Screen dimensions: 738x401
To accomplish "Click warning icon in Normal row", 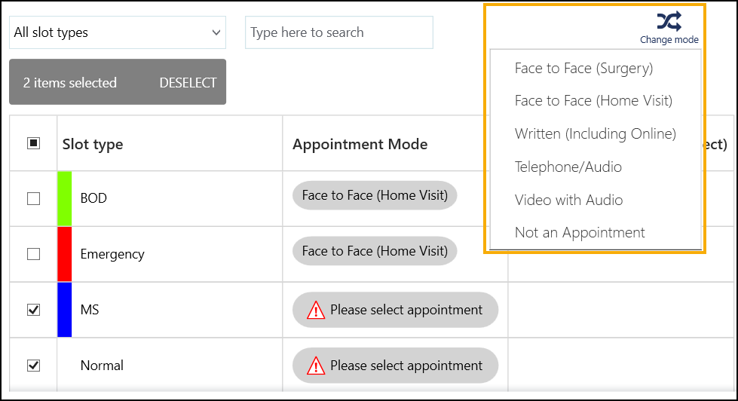I will [x=316, y=366].
